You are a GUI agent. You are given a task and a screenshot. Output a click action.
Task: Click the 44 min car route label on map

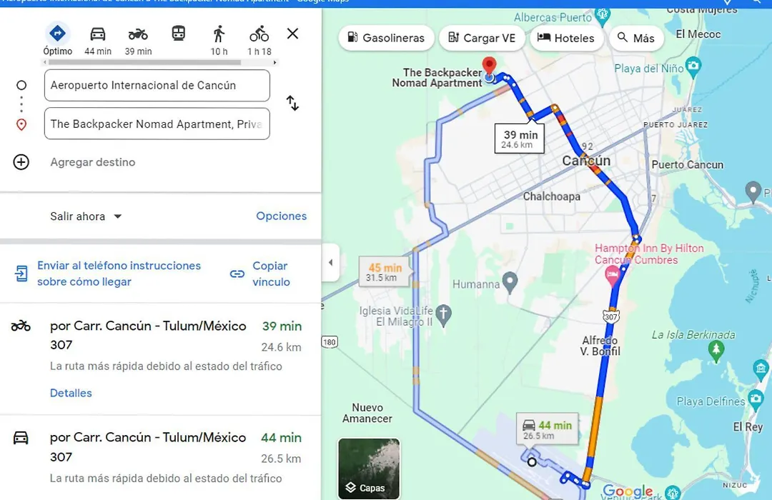tap(548, 429)
